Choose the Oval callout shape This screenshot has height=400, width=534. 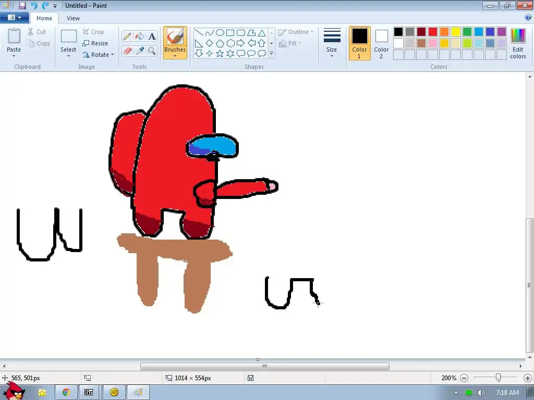click(x=251, y=54)
